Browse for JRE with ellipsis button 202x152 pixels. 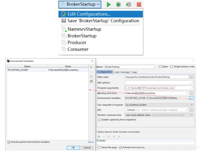pos(191,110)
